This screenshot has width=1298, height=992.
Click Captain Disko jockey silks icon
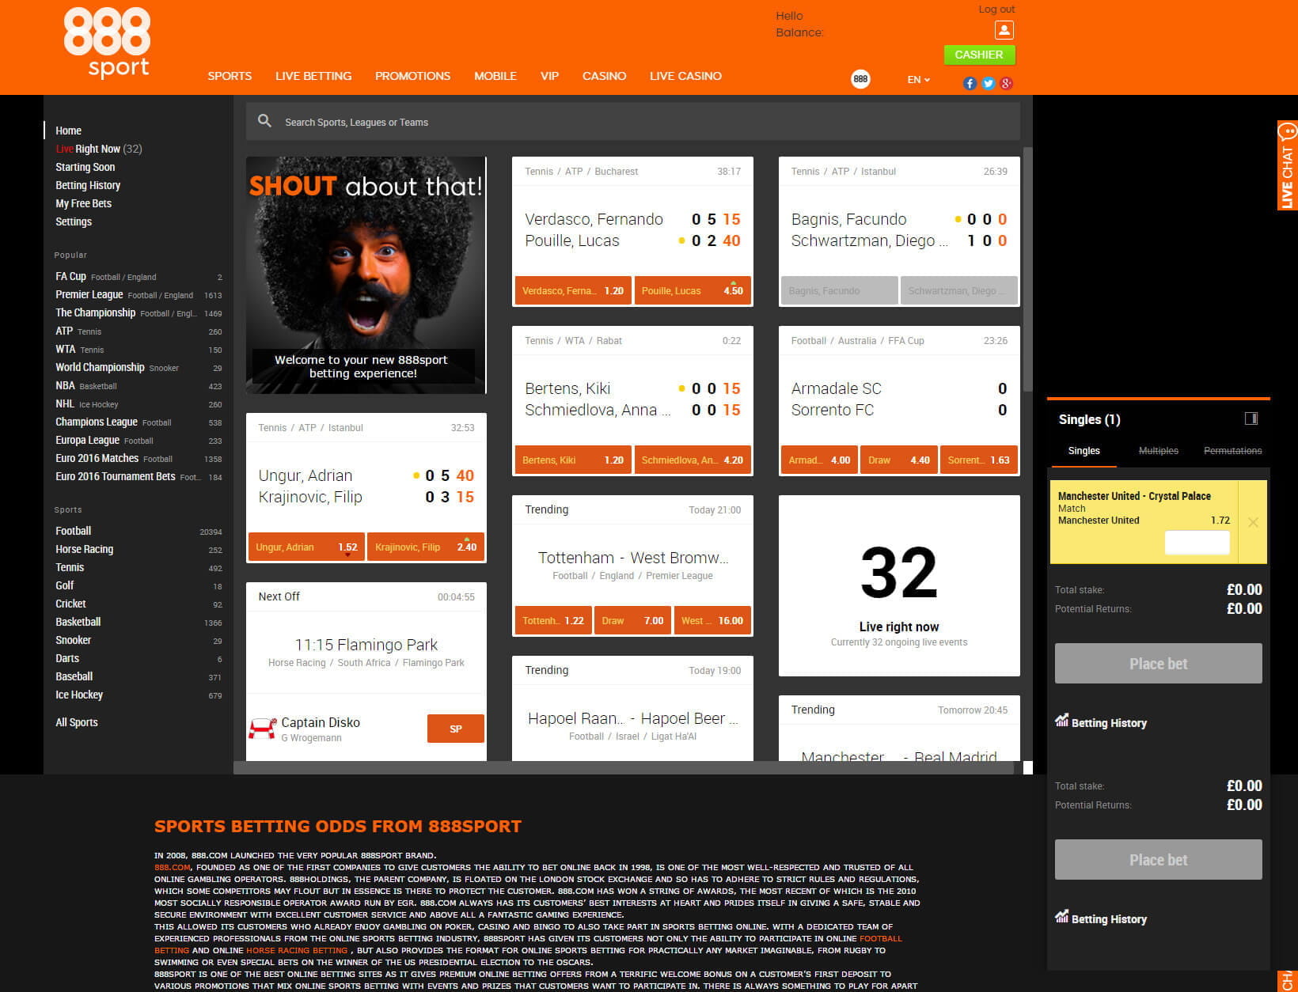coord(262,729)
